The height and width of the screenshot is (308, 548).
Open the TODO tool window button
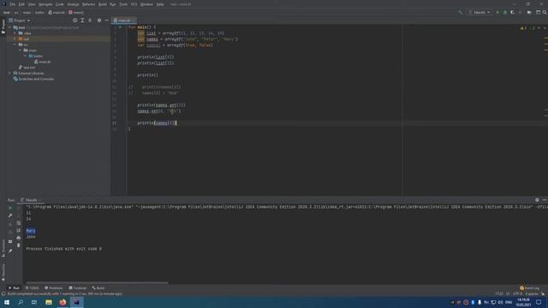point(33,288)
